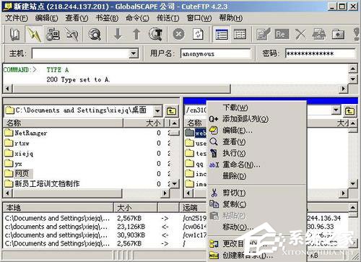The height and width of the screenshot is (262, 361).
Task: Open the 窗口(W) menu
Action: click(199, 18)
